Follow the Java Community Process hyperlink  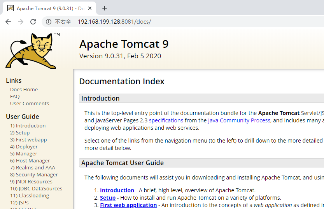click(x=239, y=120)
